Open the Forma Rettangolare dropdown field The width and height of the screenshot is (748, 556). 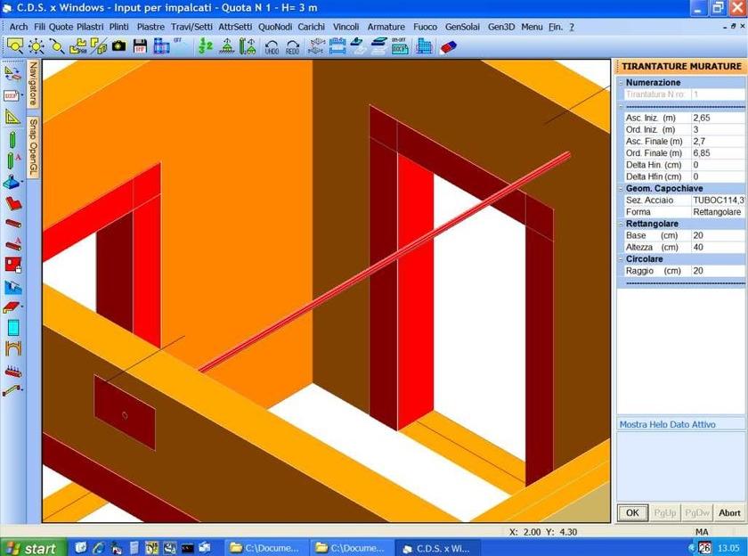pyautogui.click(x=717, y=212)
